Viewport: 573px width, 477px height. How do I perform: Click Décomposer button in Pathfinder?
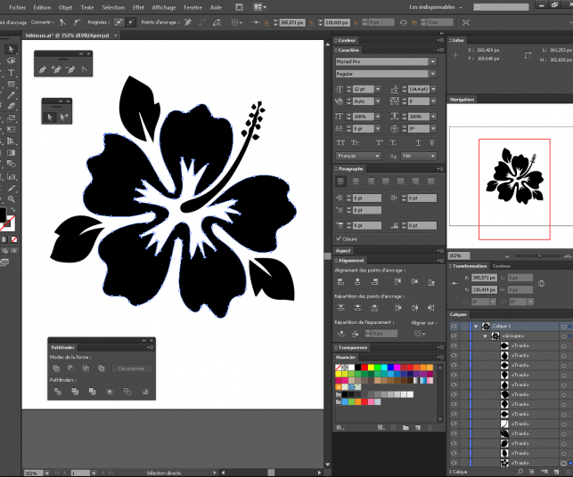coord(131,368)
